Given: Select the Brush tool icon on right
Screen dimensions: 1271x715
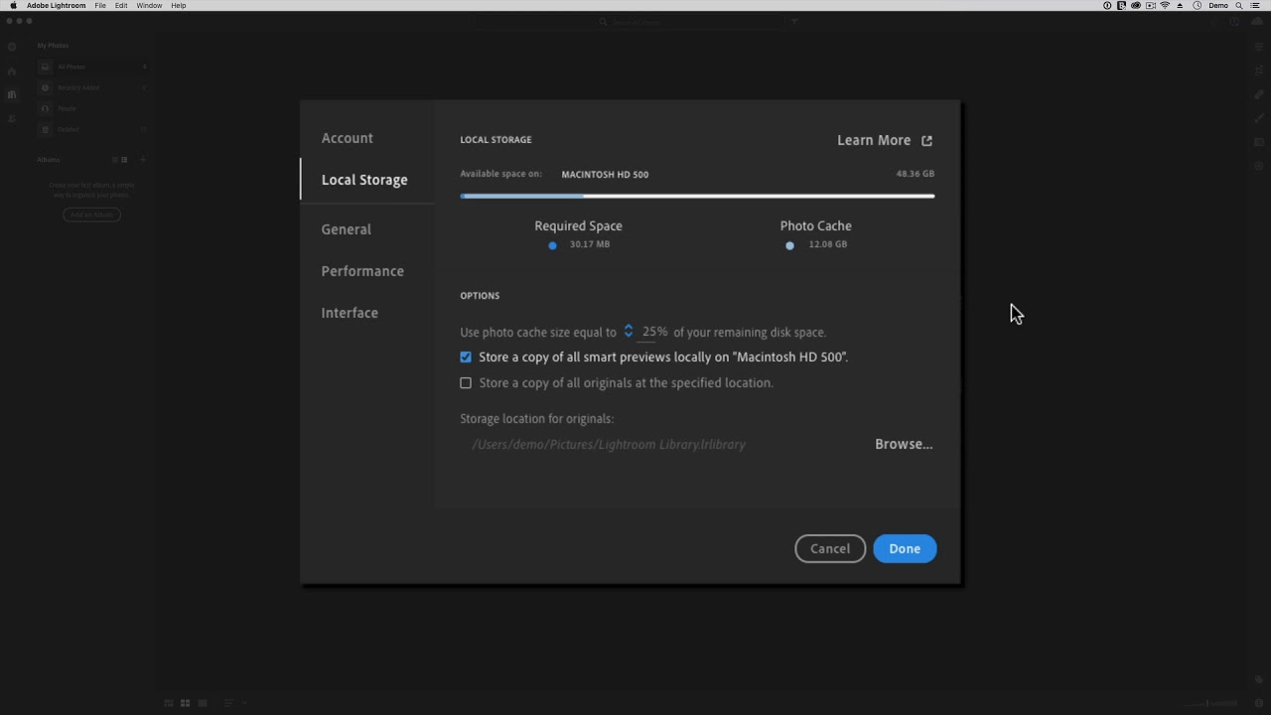Looking at the screenshot, I should (x=1259, y=118).
